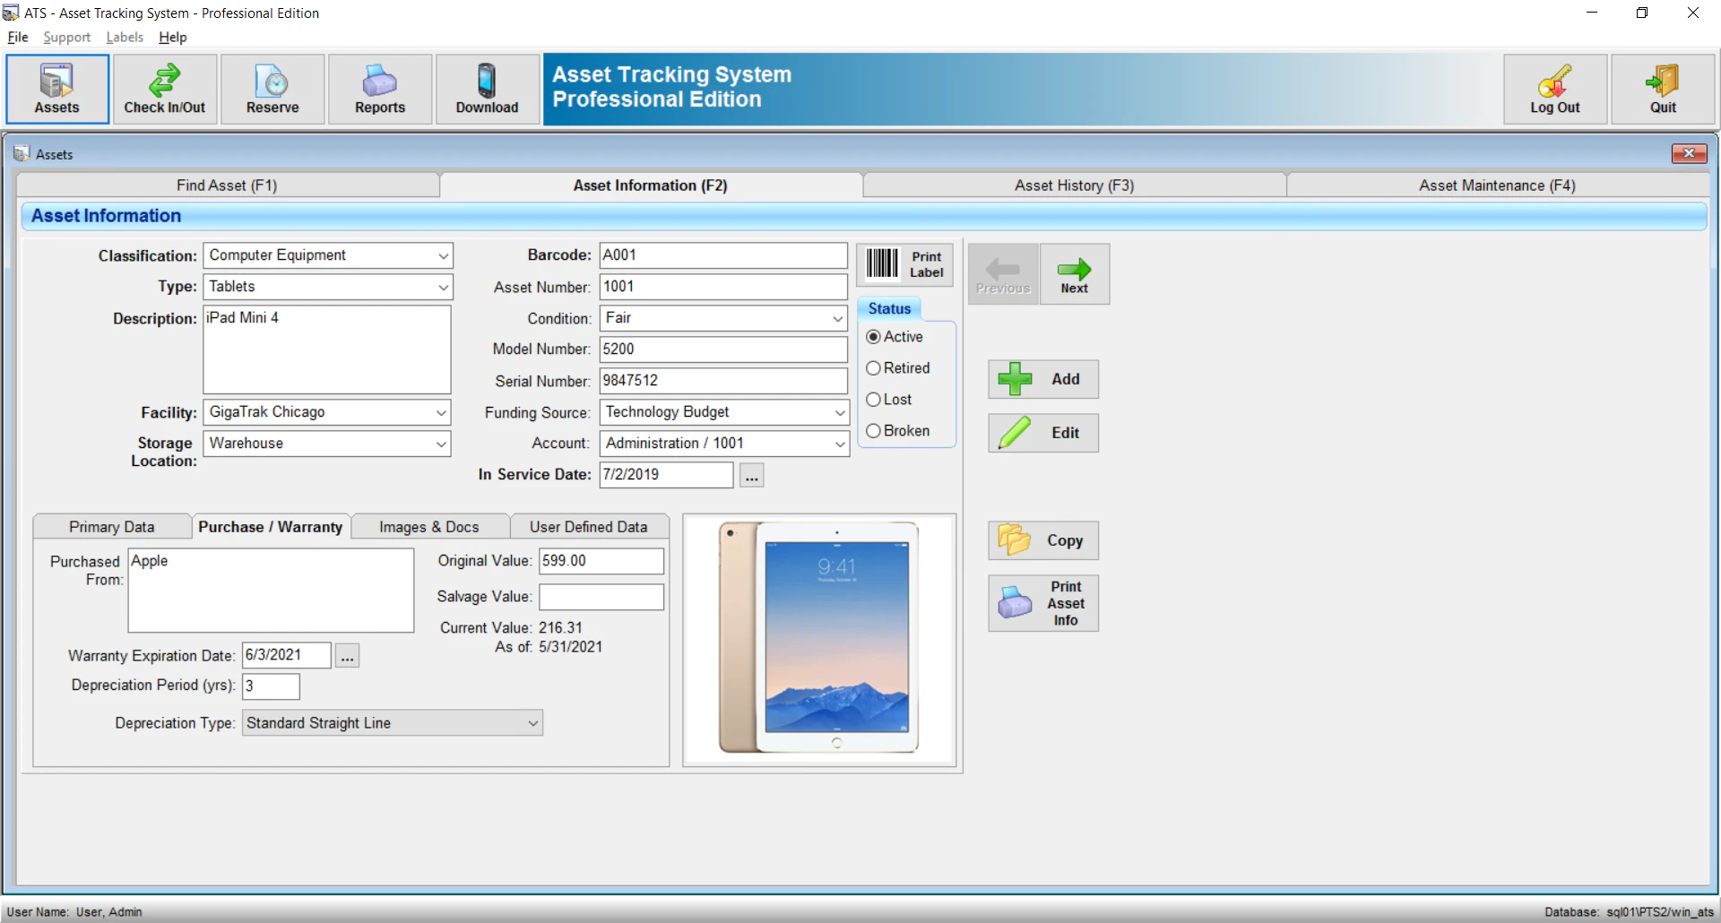Expand the Condition dropdown

836,318
